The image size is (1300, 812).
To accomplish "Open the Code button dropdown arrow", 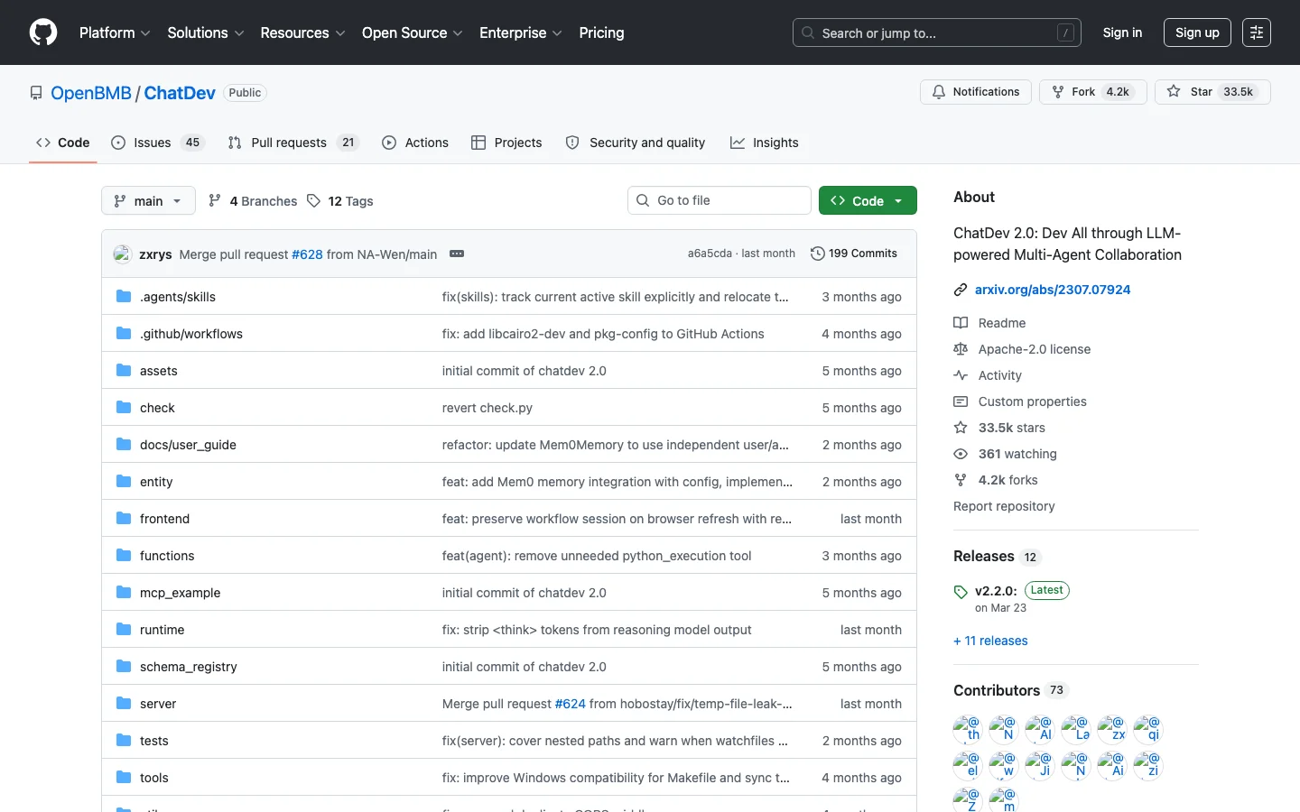I will [898, 201].
